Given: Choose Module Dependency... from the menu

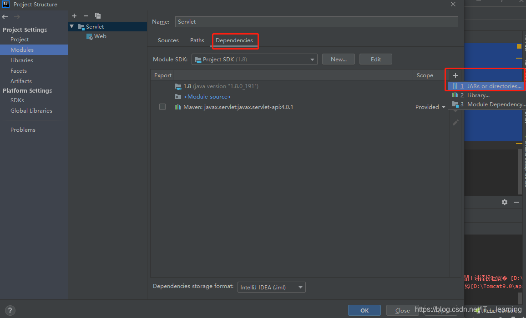Looking at the screenshot, I should tap(487, 104).
